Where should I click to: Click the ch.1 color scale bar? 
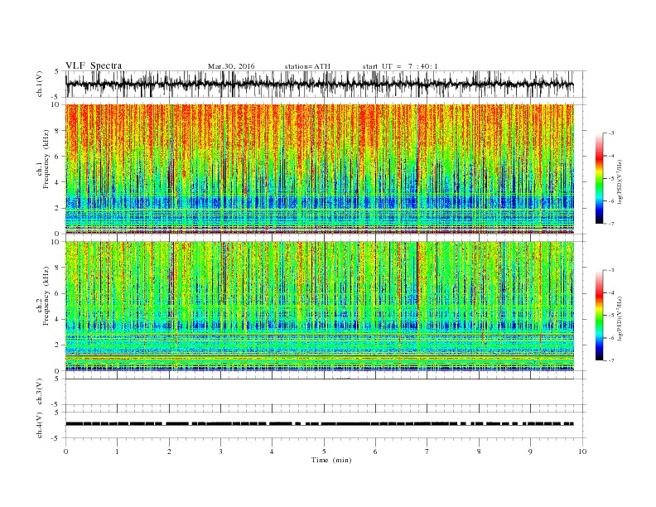pos(600,179)
